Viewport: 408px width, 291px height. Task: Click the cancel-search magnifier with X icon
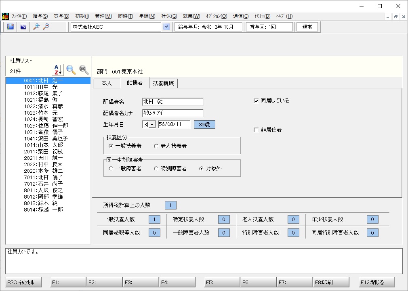(84, 70)
